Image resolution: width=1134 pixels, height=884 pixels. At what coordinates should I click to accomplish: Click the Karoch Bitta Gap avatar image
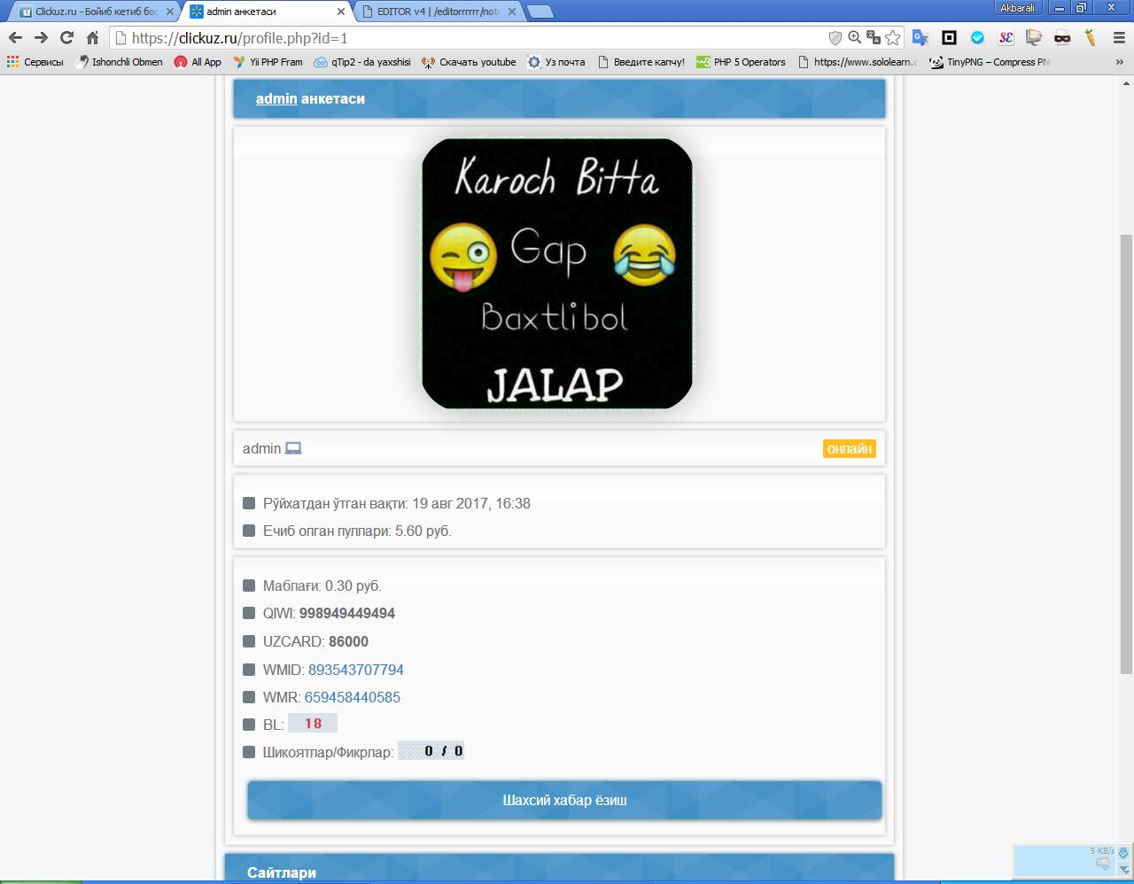[x=557, y=274]
